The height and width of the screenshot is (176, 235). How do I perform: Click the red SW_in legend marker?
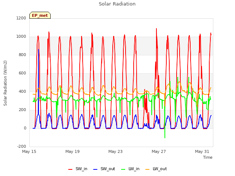pos(70,169)
